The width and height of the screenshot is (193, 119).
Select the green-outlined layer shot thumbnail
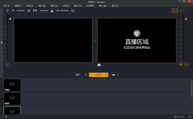click(x=12, y=110)
